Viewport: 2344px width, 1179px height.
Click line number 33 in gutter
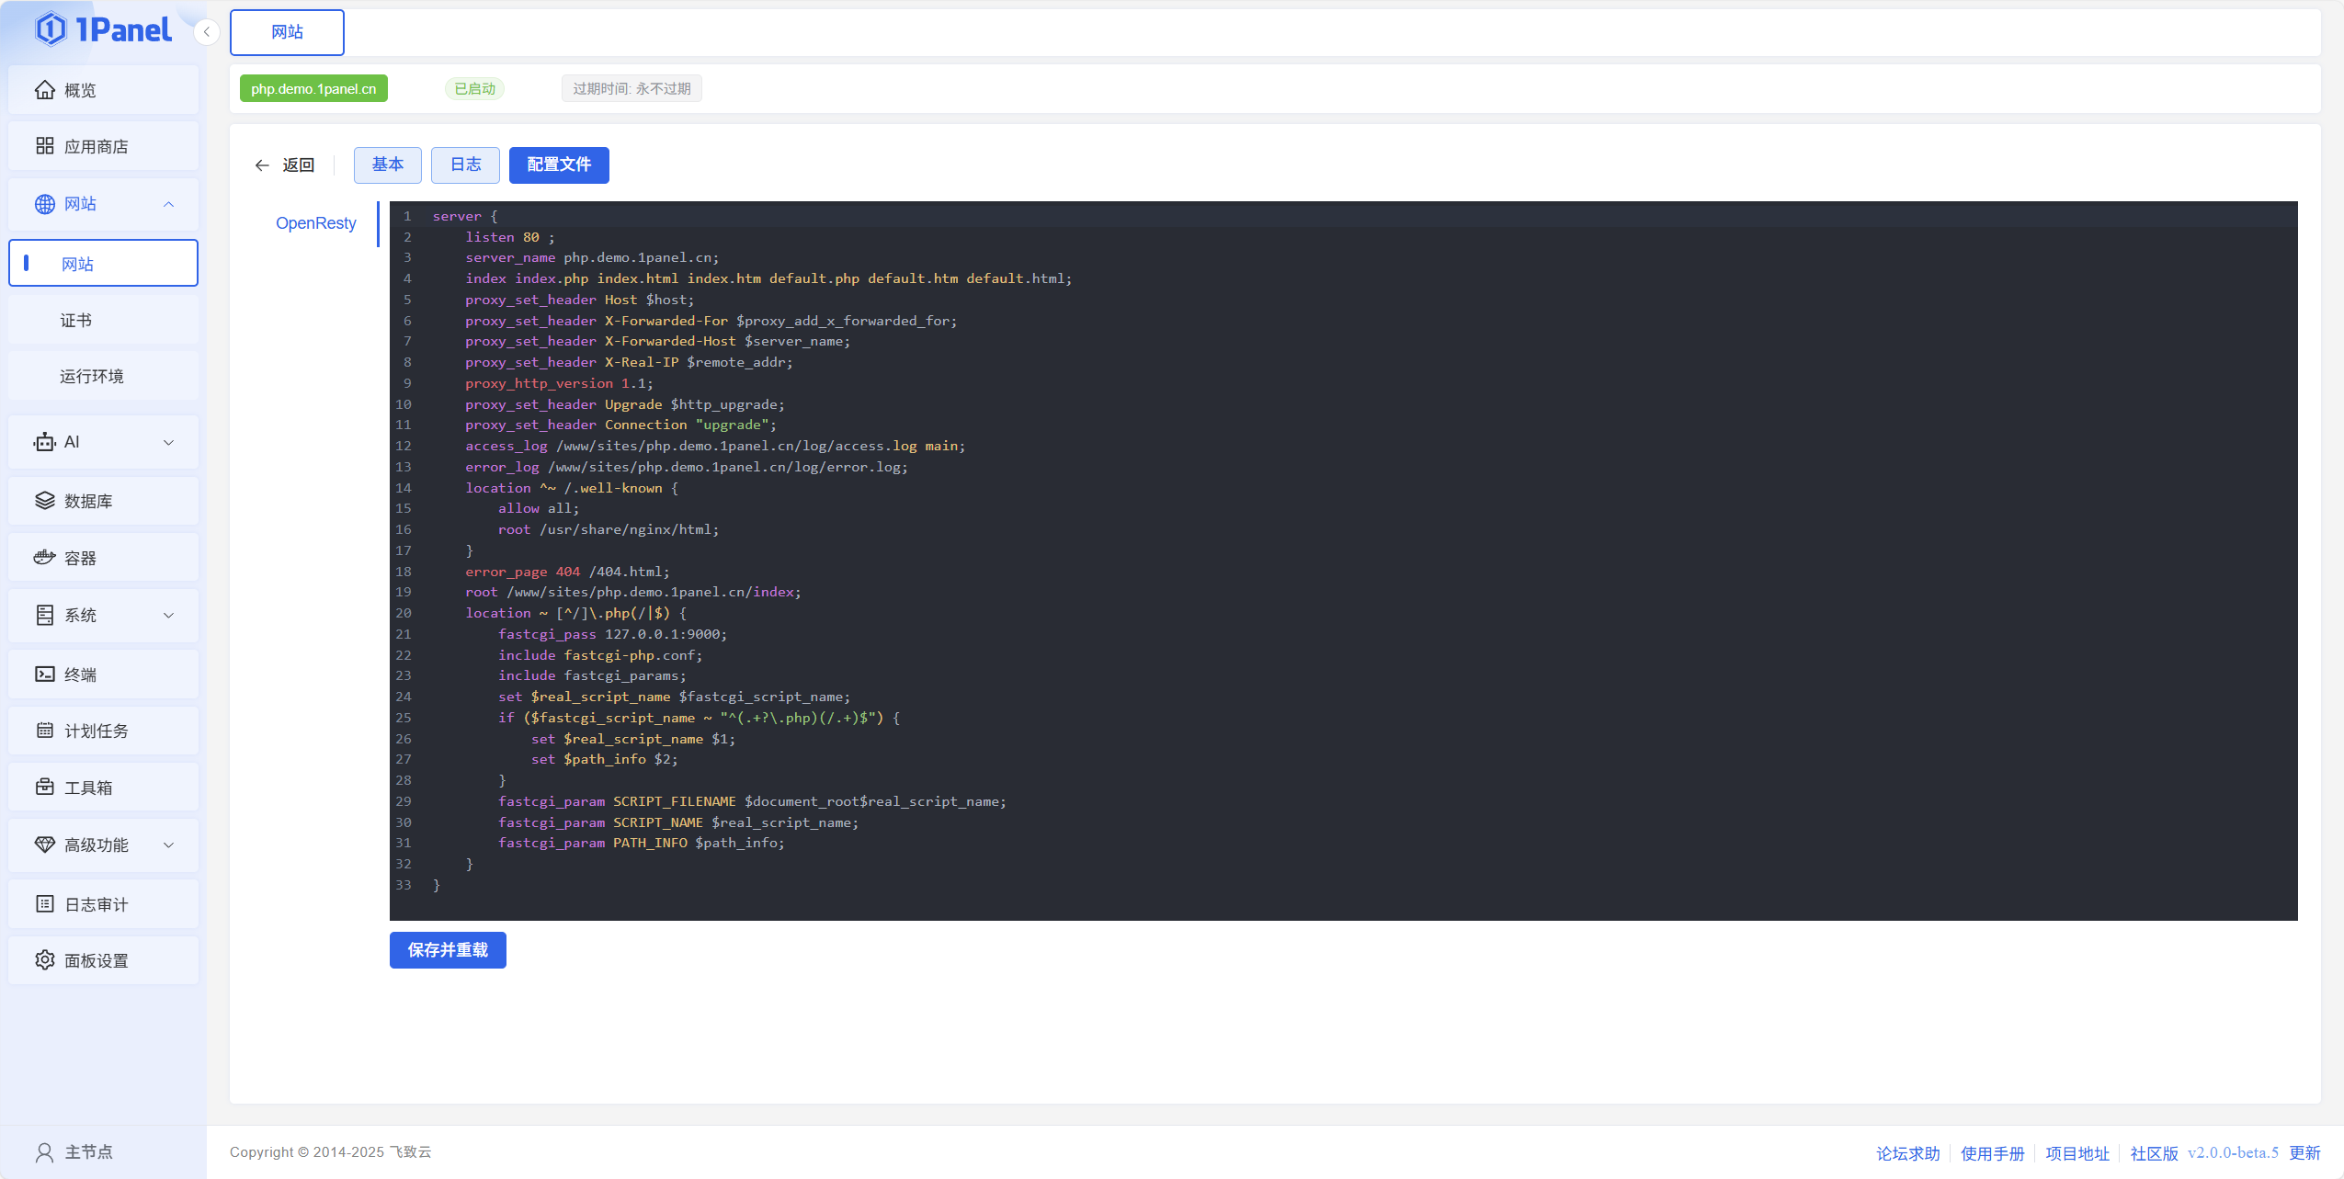(404, 885)
